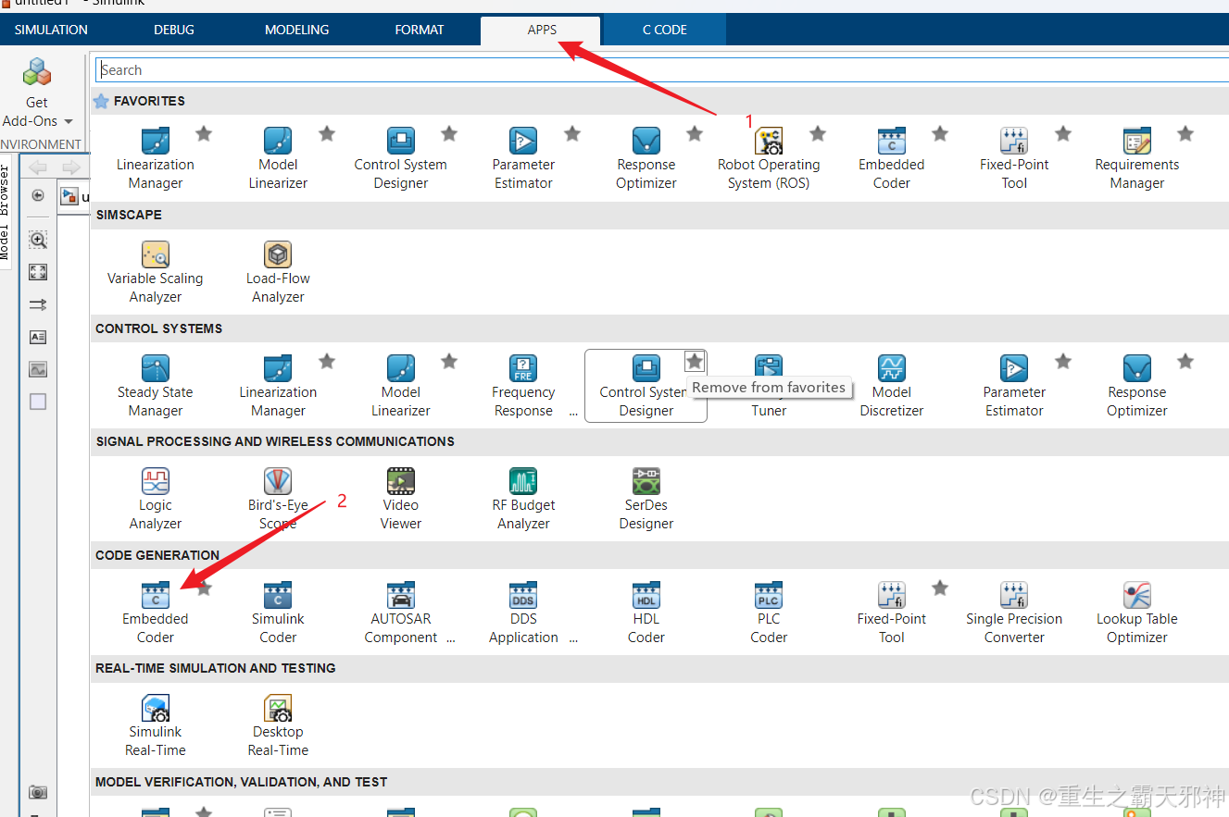This screenshot has height=817, width=1229.
Task: Open Frequency Response app
Action: [523, 386]
